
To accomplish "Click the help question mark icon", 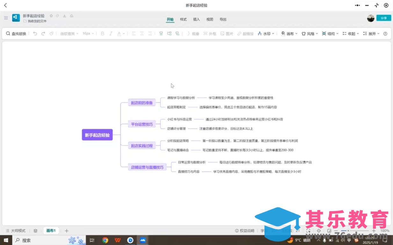I will [x=385, y=34].
